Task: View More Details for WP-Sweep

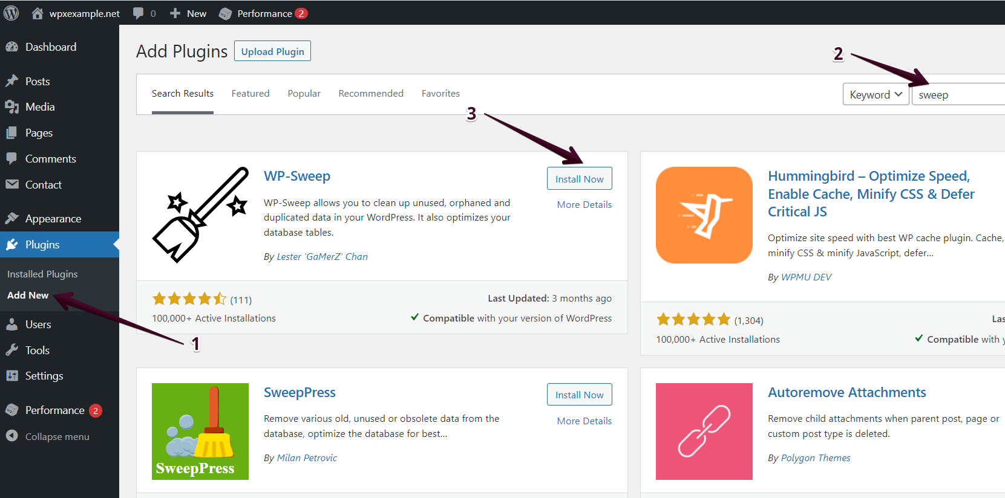Action: point(584,205)
